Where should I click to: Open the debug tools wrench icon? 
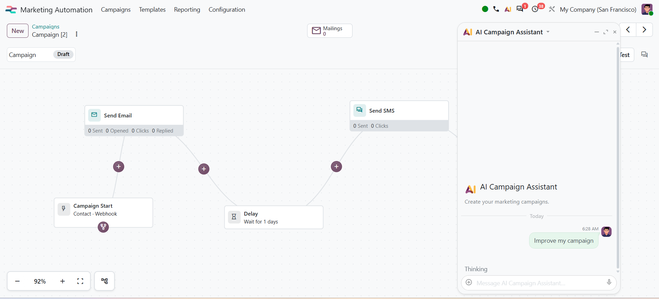click(552, 9)
